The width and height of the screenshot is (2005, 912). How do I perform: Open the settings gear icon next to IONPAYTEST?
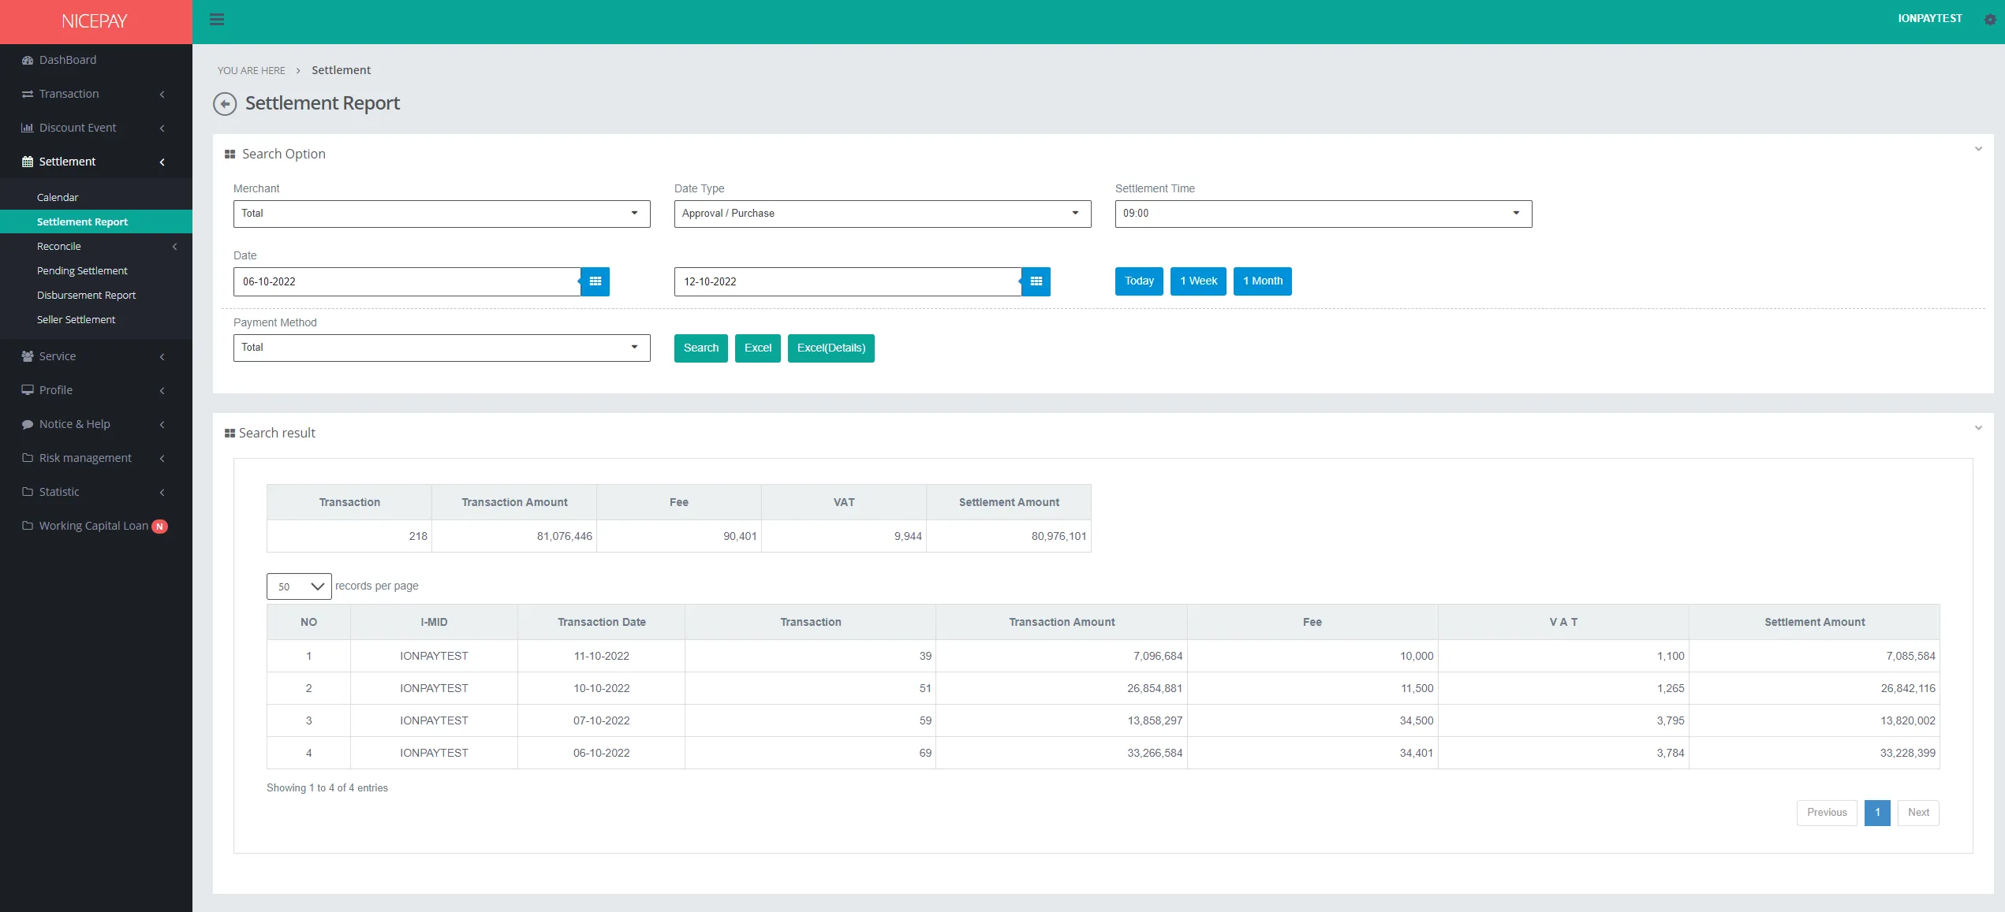1990,20
